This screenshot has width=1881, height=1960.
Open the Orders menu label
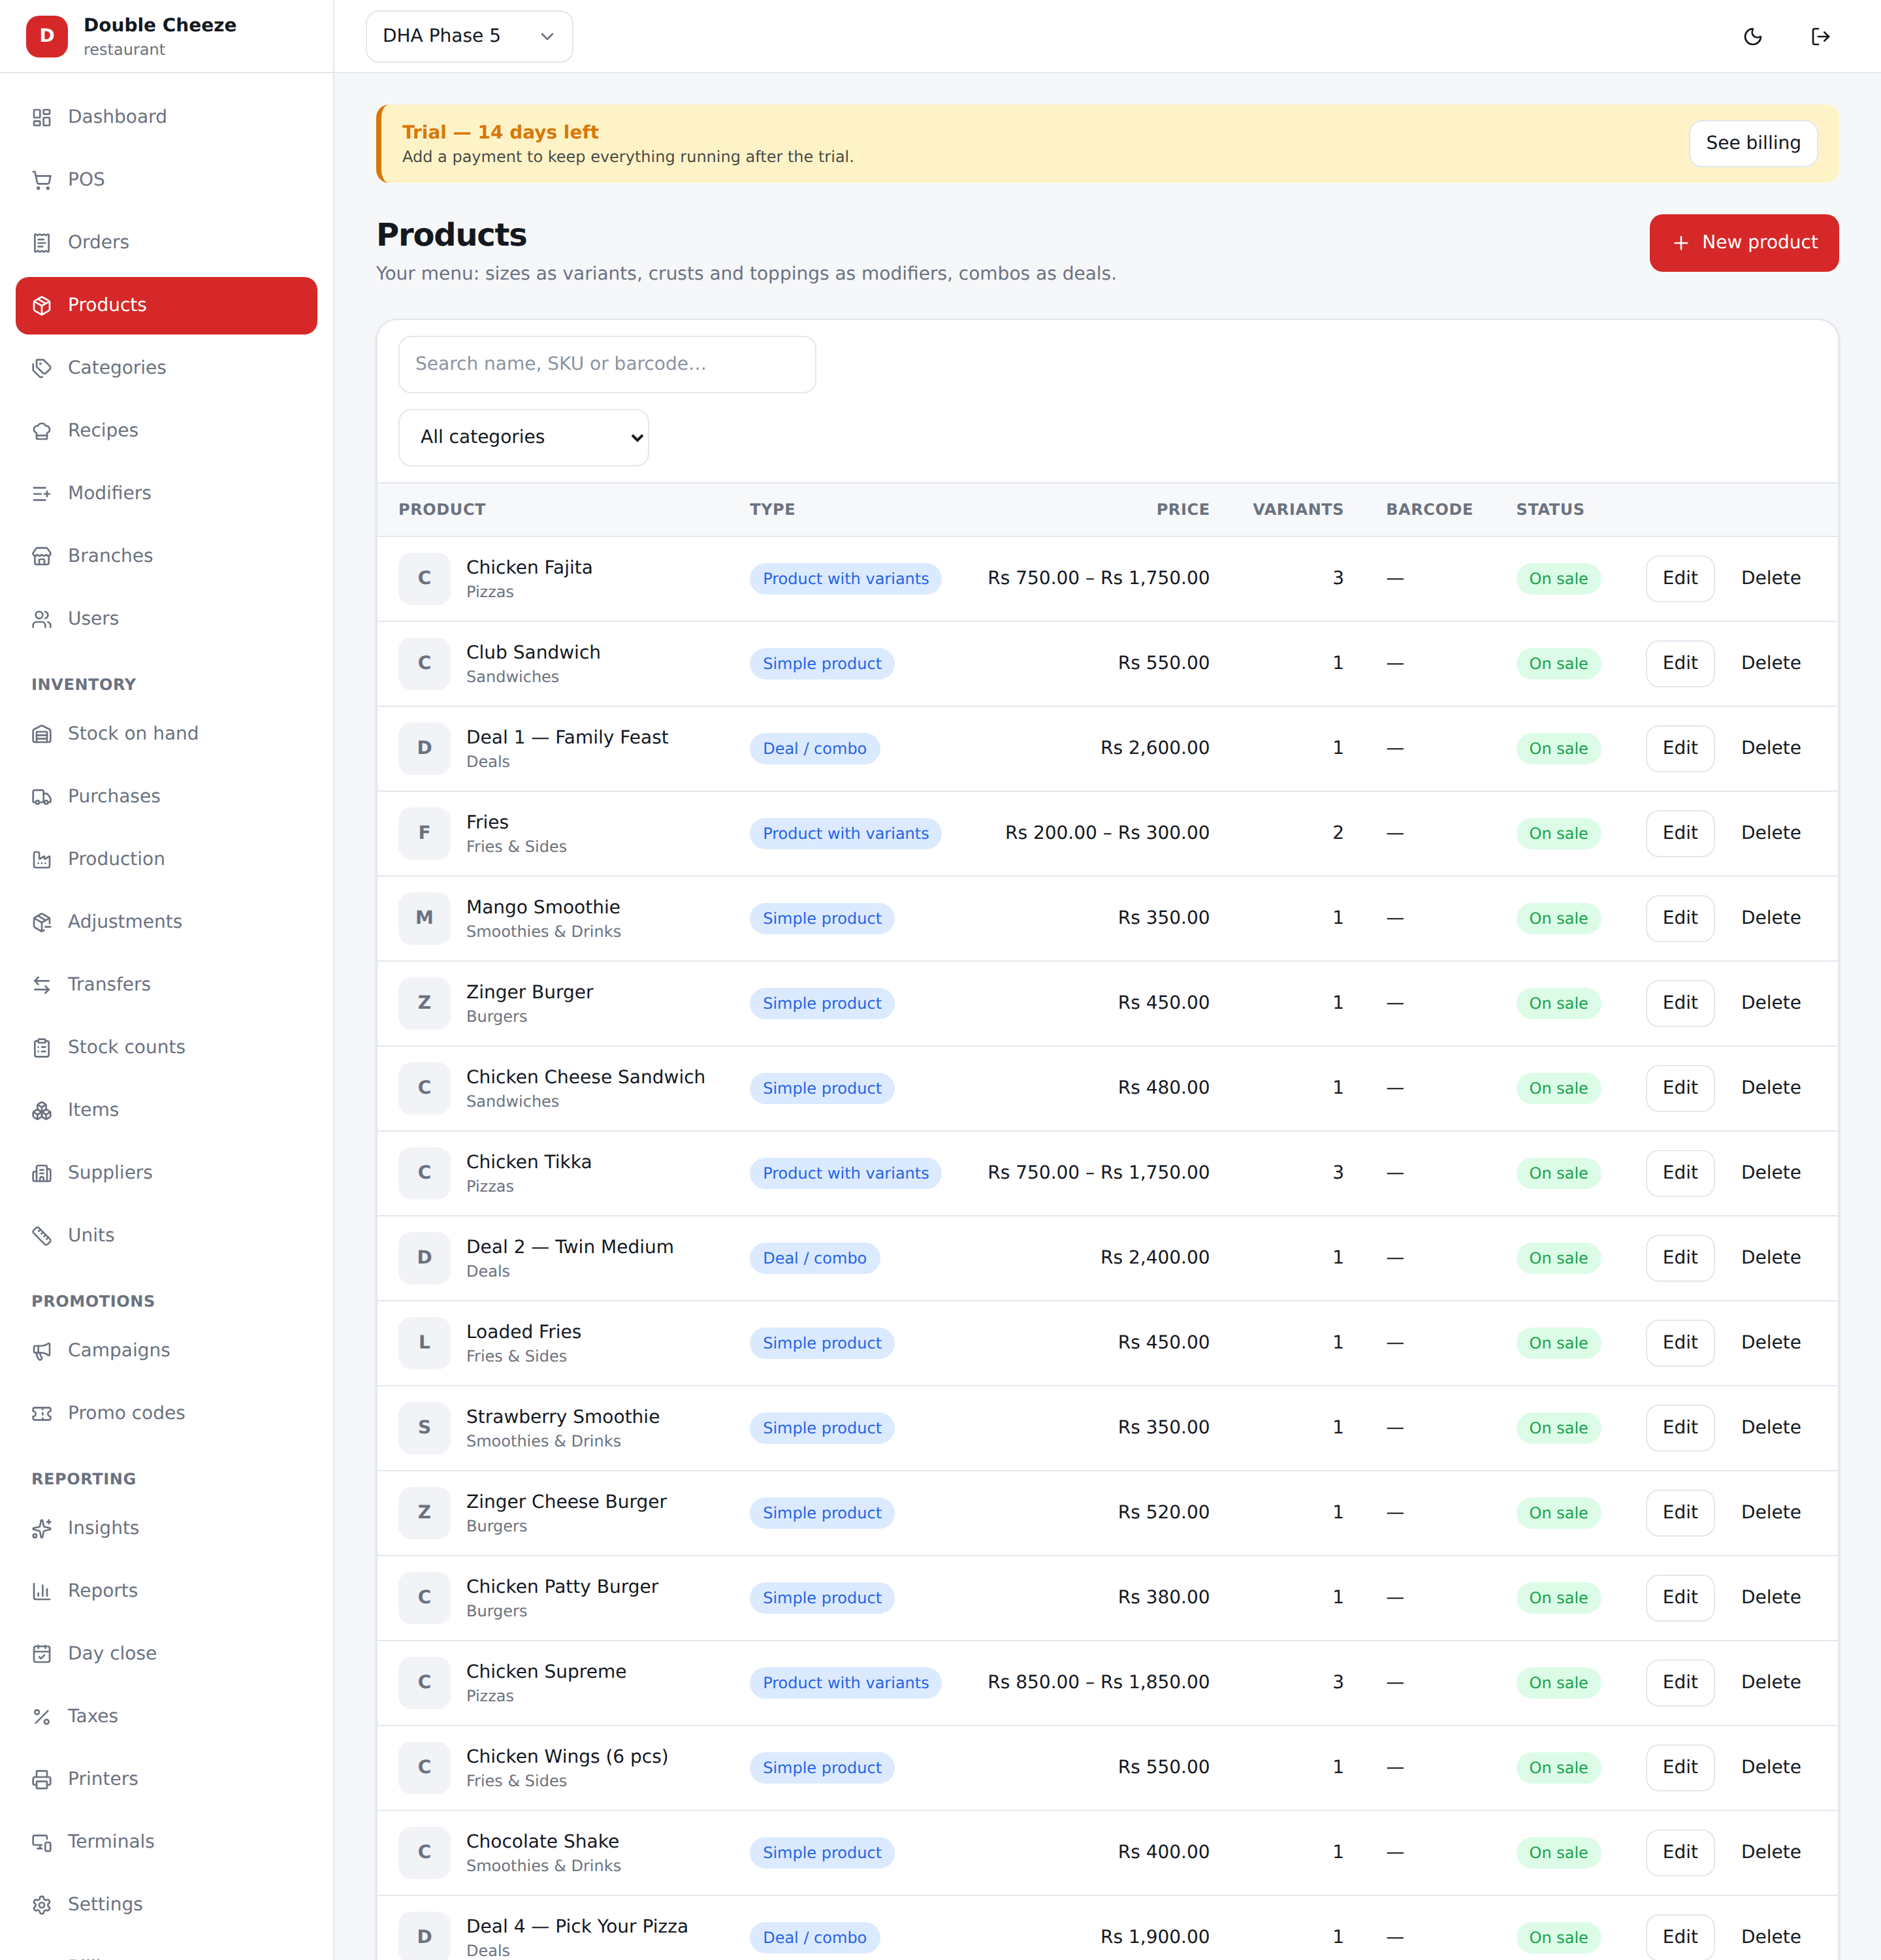click(98, 242)
